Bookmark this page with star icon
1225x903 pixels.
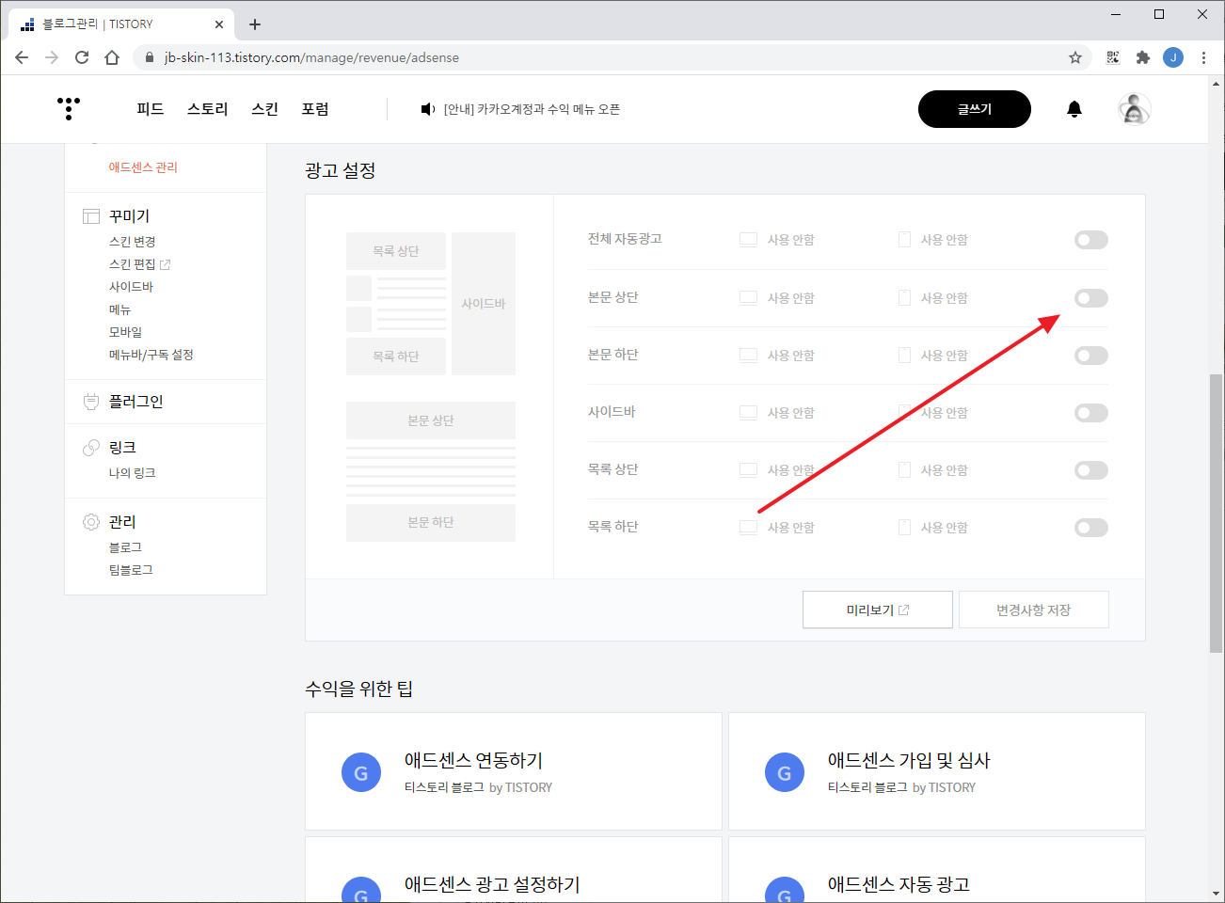pos(1075,57)
